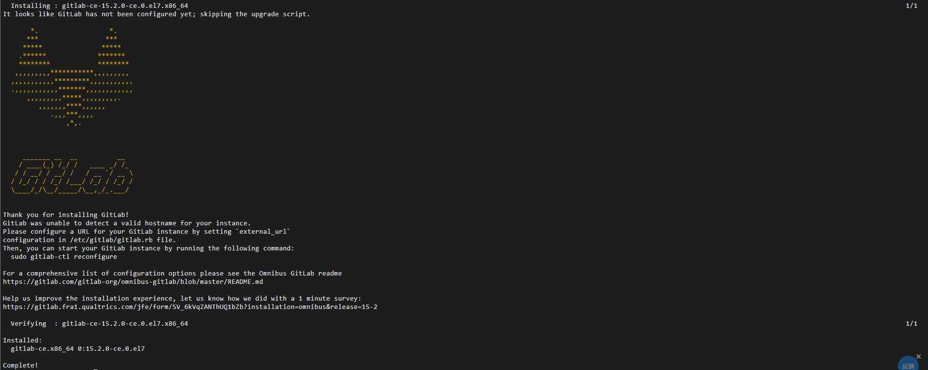The width and height of the screenshot is (928, 370).
Task: Dismiss the feedback bubble with its X
Action: point(919,356)
